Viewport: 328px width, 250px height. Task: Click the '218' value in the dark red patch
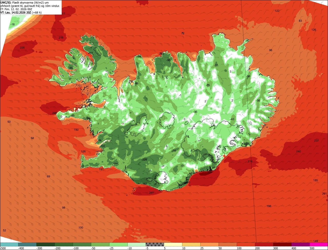[x=61, y=38]
